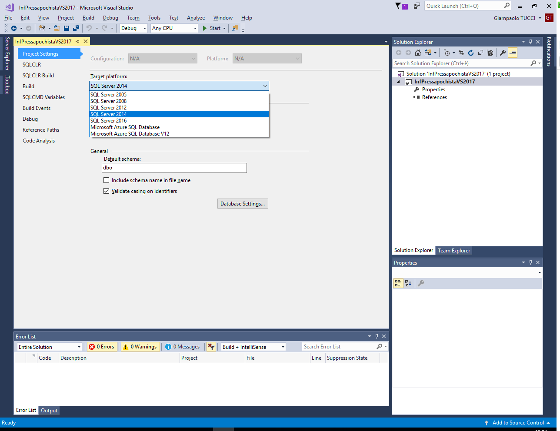The image size is (560, 431).
Task: Pin the Solution Explorer panel
Action: coord(530,42)
